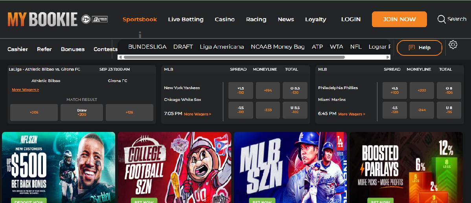Bet Girona FC win at +125
This screenshot has height=203, width=471.
click(x=129, y=112)
